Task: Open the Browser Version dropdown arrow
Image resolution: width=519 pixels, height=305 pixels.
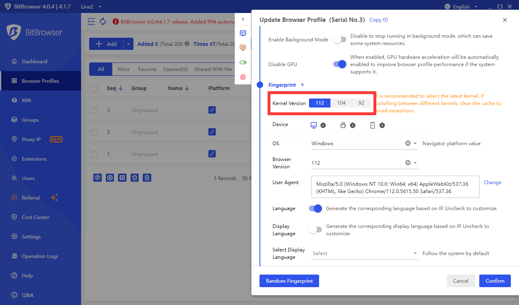Action: click(415, 163)
